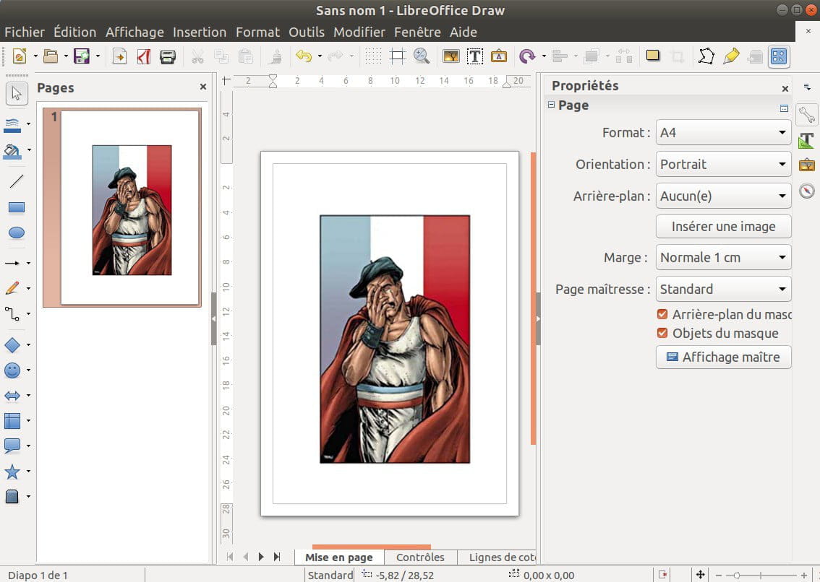The width and height of the screenshot is (820, 582).
Task: Select the 3D Objects tool
Action: 12,496
